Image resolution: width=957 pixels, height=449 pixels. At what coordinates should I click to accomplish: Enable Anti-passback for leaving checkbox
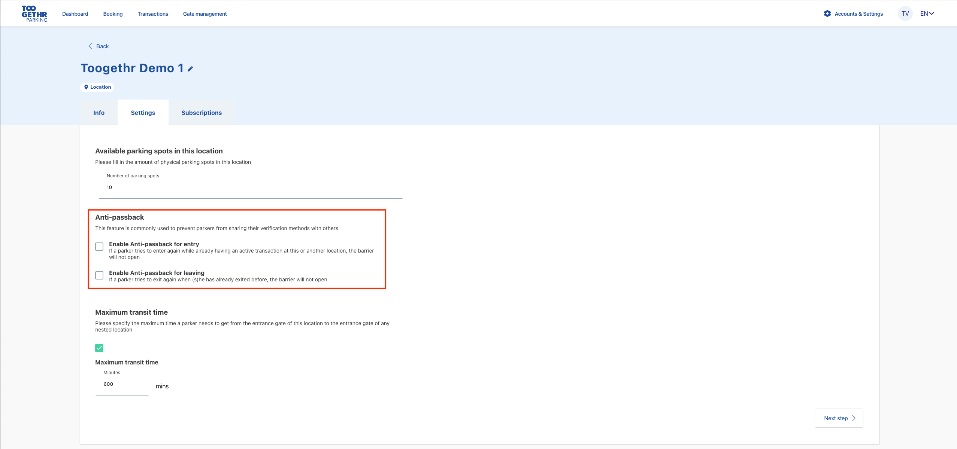point(99,275)
